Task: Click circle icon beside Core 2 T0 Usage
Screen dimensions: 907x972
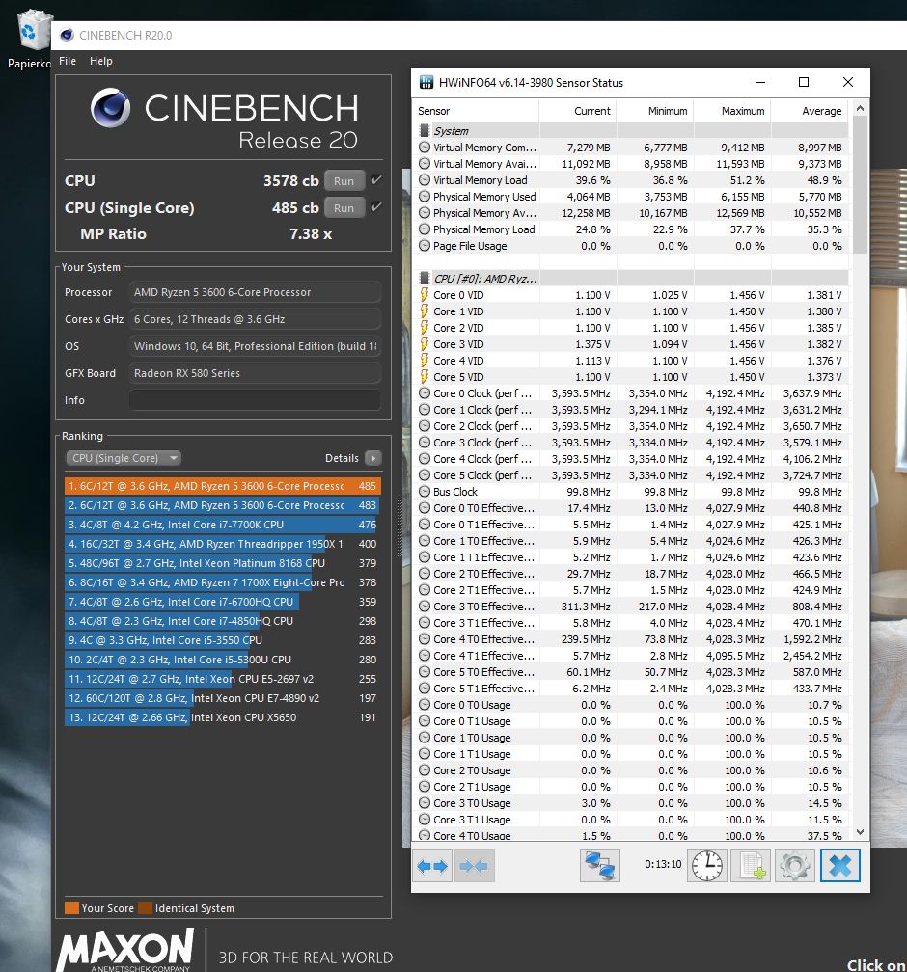Action: (x=425, y=769)
